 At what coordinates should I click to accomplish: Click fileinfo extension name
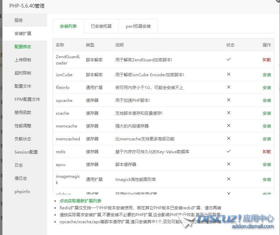click(x=62, y=88)
